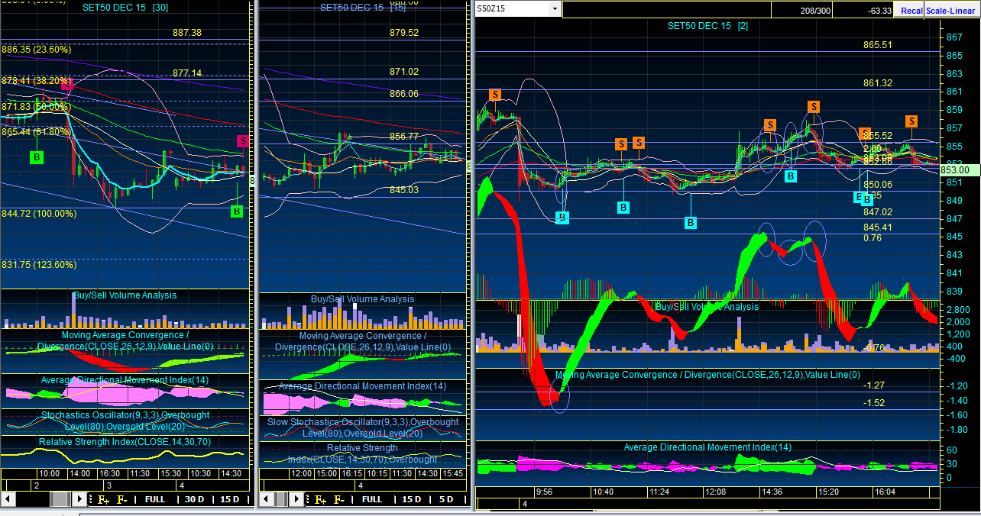Select the green B marker below 865.44 level
The height and width of the screenshot is (516, 981).
click(36, 157)
